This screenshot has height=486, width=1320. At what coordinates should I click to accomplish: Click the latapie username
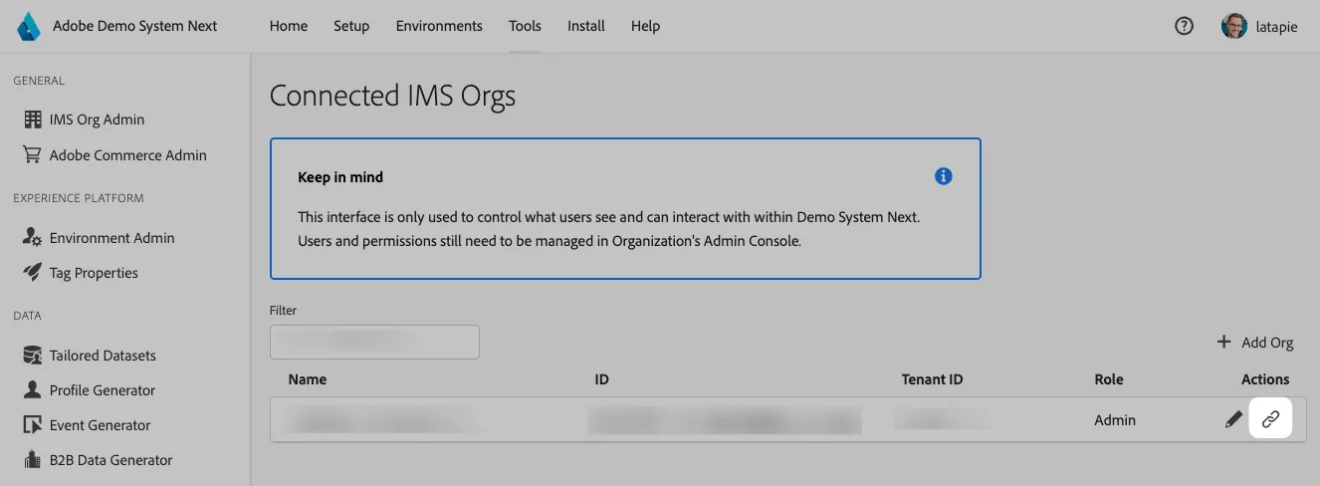(1276, 27)
